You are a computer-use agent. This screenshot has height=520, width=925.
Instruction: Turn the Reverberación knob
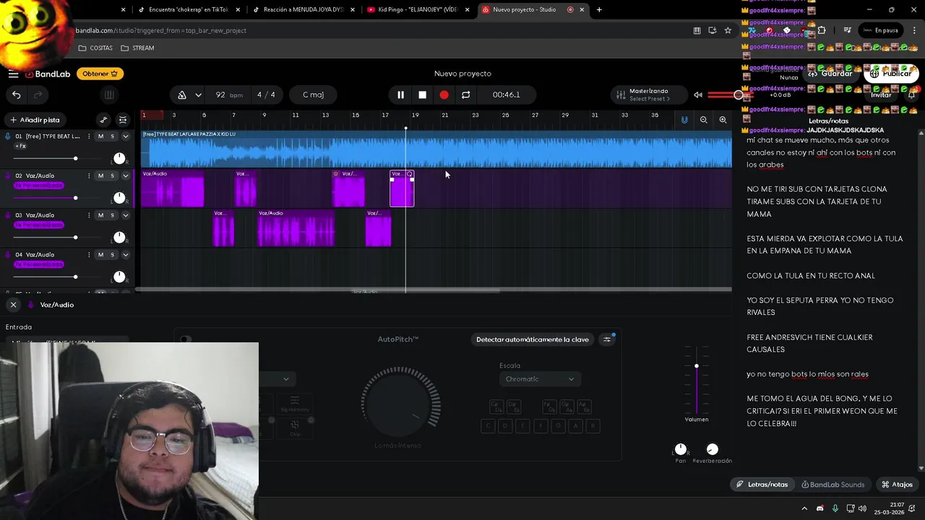pyautogui.click(x=712, y=449)
